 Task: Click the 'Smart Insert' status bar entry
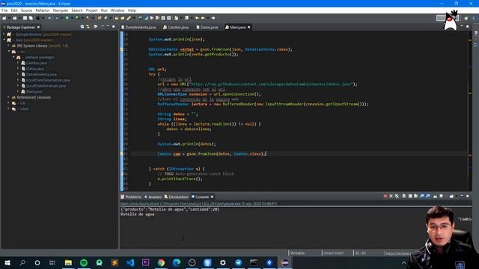333,253
